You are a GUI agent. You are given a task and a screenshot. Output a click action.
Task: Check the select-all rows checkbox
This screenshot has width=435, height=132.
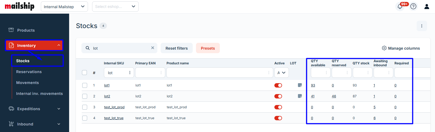(x=84, y=73)
